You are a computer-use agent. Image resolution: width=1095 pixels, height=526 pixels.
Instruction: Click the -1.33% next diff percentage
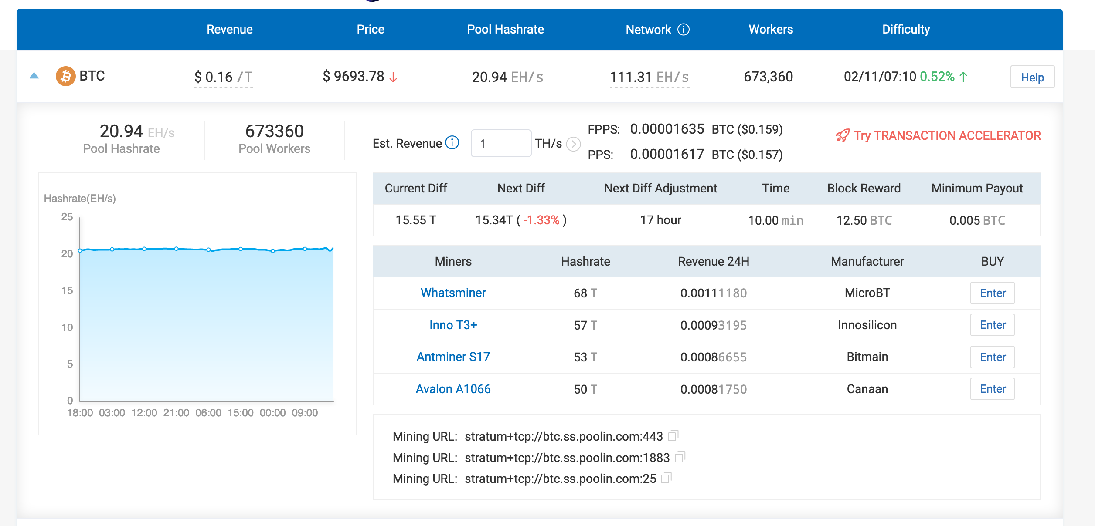point(541,220)
